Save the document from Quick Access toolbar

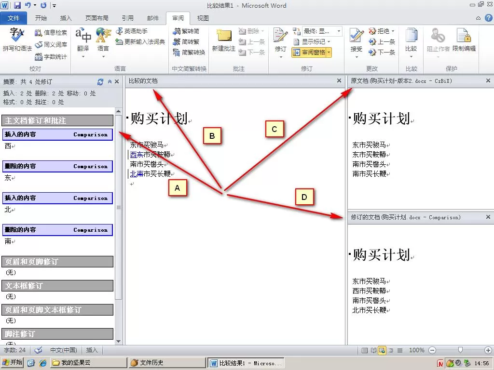tap(17, 5)
